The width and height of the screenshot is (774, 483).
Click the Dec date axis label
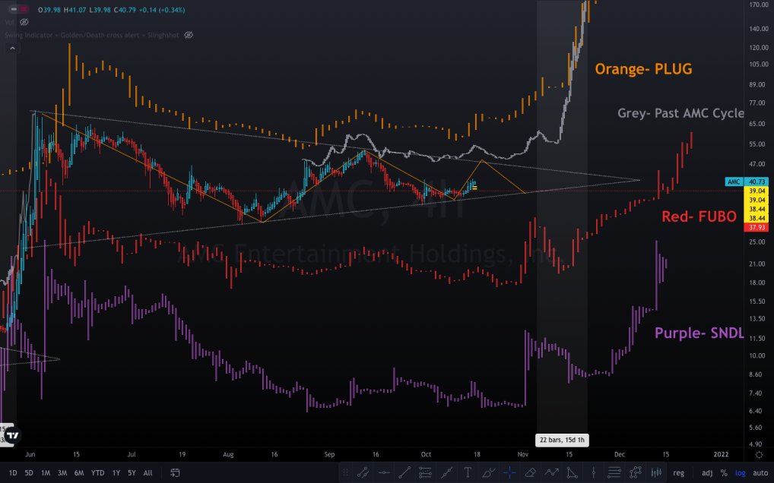620,454
